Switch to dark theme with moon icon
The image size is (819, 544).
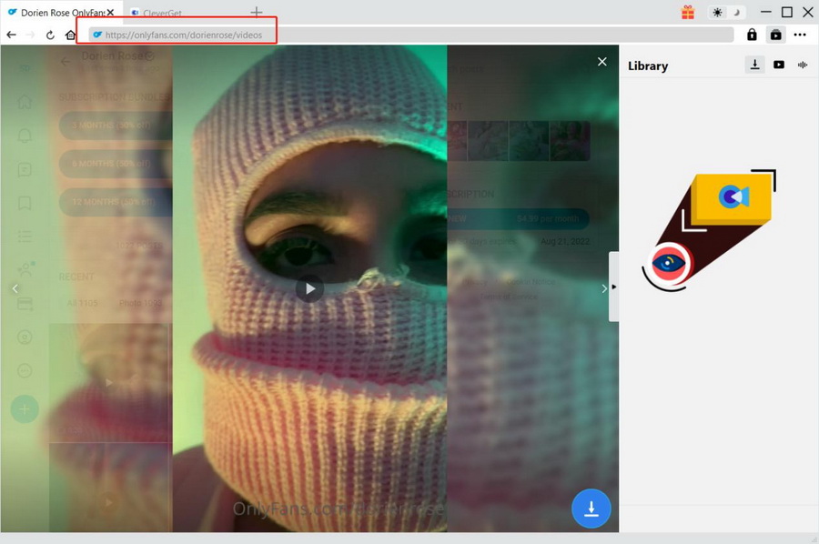(x=737, y=13)
